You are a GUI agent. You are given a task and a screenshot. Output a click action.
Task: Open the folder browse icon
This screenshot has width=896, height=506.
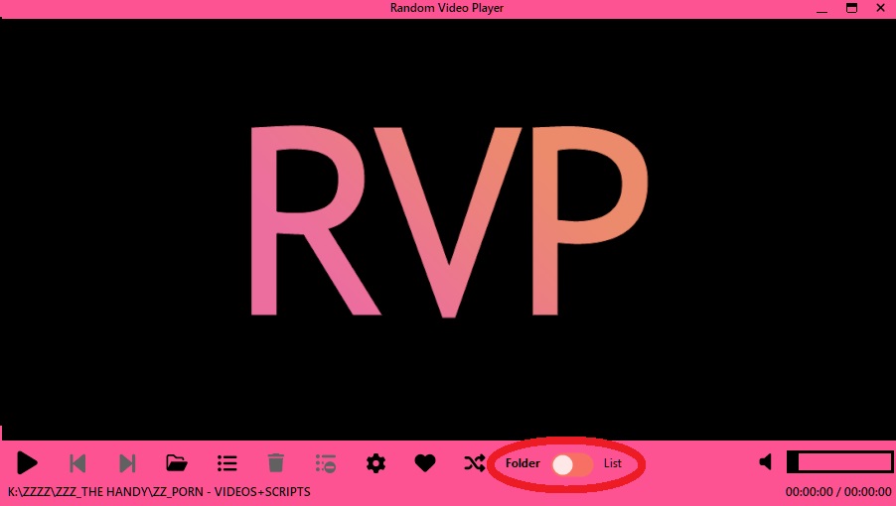[177, 462]
